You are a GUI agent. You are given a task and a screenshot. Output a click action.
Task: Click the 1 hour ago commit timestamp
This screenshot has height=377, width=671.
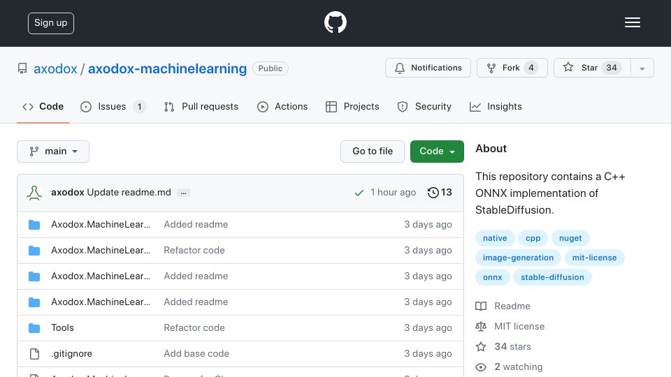[394, 193]
